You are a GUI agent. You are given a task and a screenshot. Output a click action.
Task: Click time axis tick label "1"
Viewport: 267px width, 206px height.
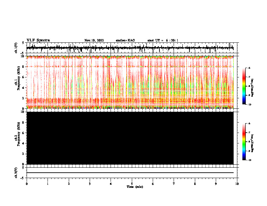[x=48, y=184]
